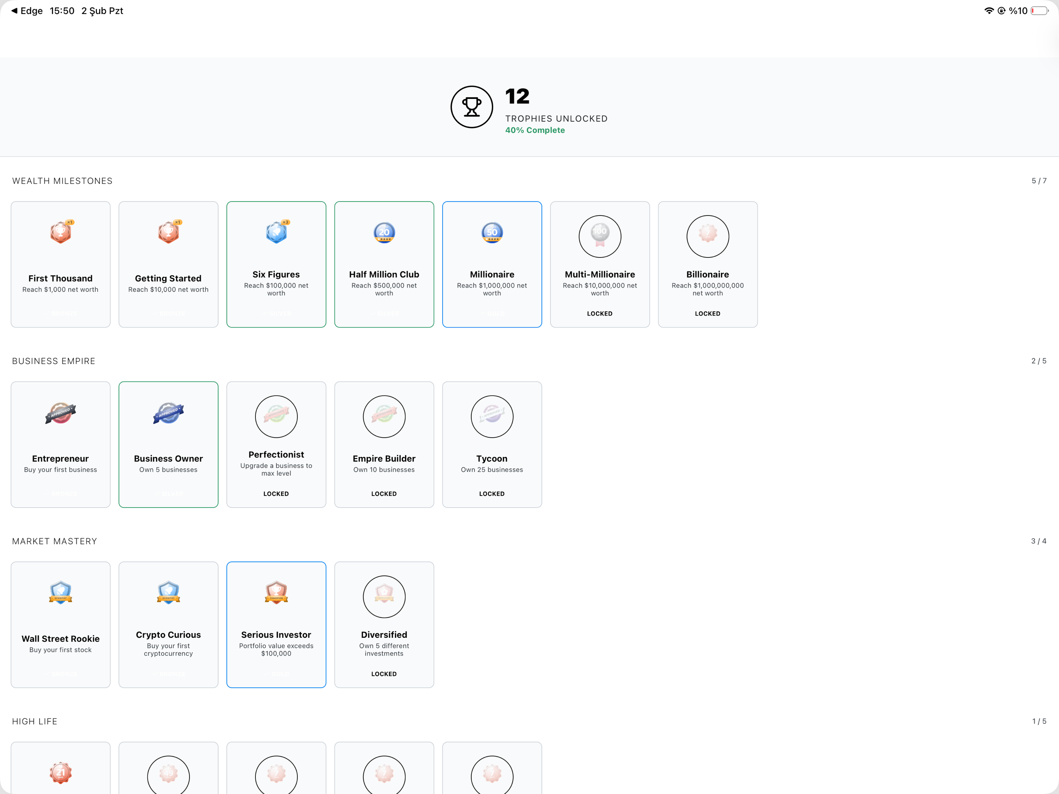Open the Getting Started bronze badge

point(169,232)
